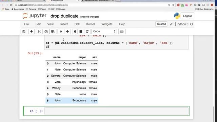Click the Python logo next to Logout
The width and height of the screenshot is (217, 122).
click(x=177, y=16)
